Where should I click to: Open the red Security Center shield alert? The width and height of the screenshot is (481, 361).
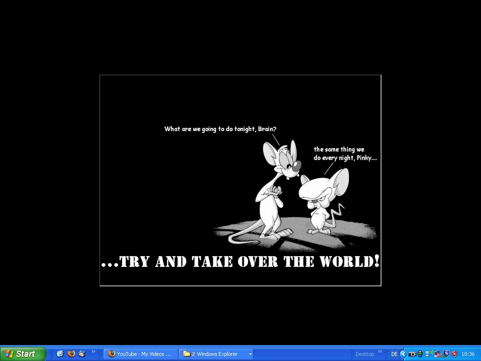click(x=454, y=354)
